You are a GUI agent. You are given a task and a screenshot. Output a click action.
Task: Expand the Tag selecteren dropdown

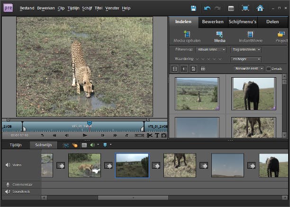245,50
